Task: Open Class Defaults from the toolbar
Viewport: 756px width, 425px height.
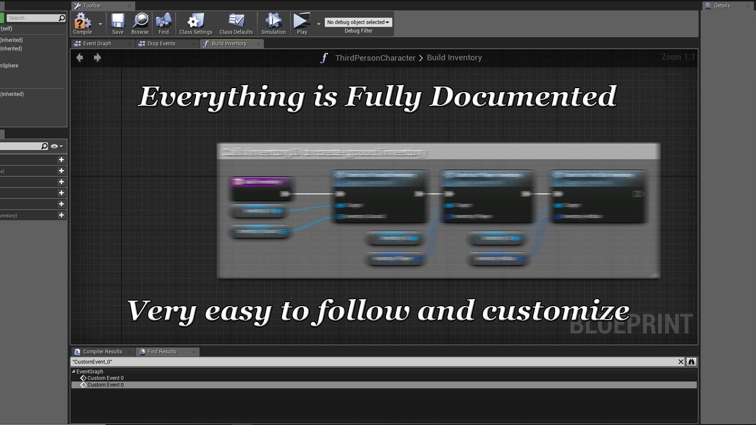Action: pyautogui.click(x=236, y=22)
